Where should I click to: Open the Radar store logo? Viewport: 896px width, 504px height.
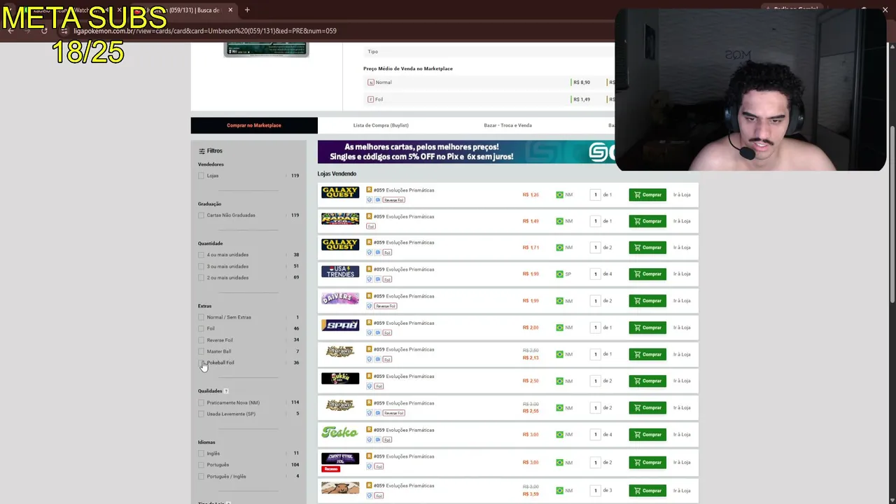(x=340, y=219)
